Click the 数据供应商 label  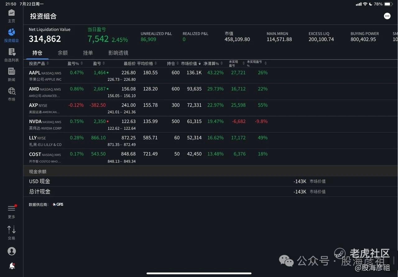pyautogui.click(x=39, y=205)
